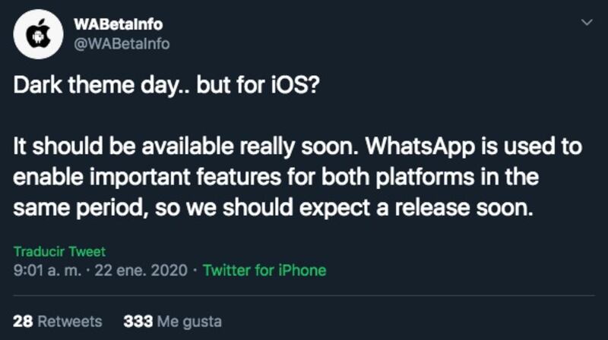Click the @WABetaInfo handle
The width and height of the screenshot is (608, 340).
click(x=122, y=44)
